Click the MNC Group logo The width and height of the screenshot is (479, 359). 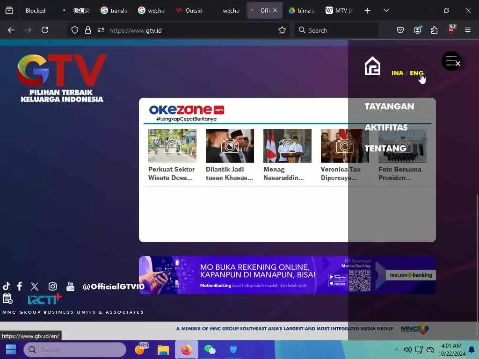(415, 329)
